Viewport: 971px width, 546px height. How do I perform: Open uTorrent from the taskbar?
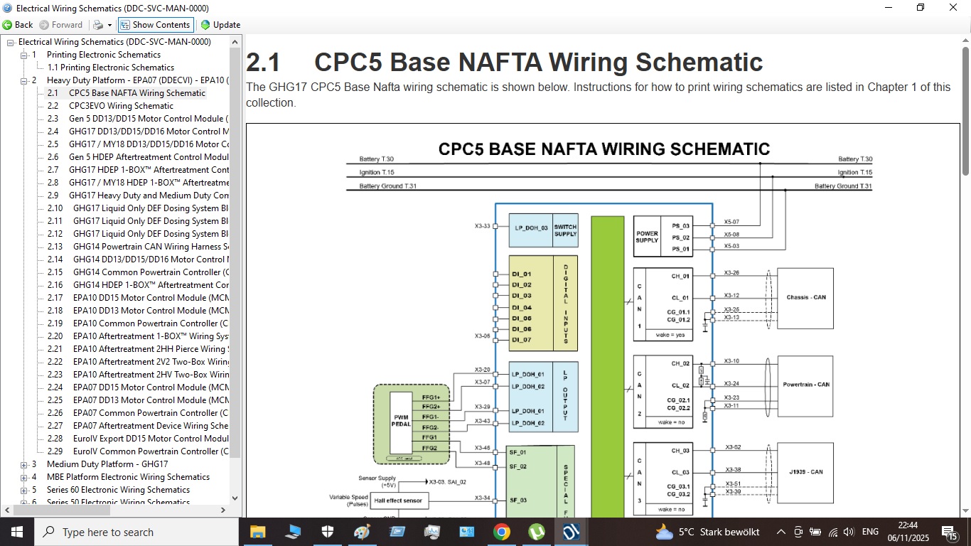click(536, 532)
